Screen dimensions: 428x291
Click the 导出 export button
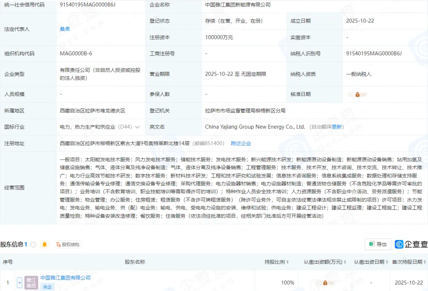pos(378,244)
